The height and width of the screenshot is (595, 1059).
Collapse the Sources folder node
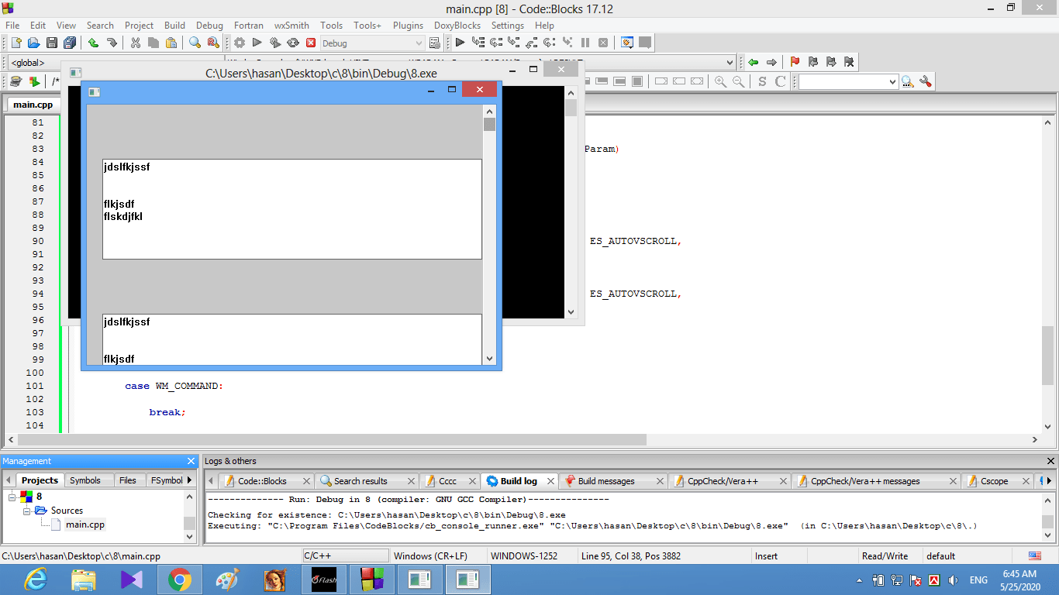point(27,511)
